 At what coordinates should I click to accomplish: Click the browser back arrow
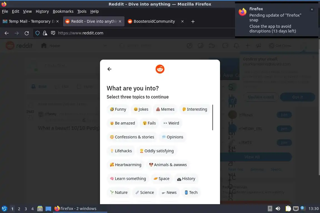coord(7,33)
